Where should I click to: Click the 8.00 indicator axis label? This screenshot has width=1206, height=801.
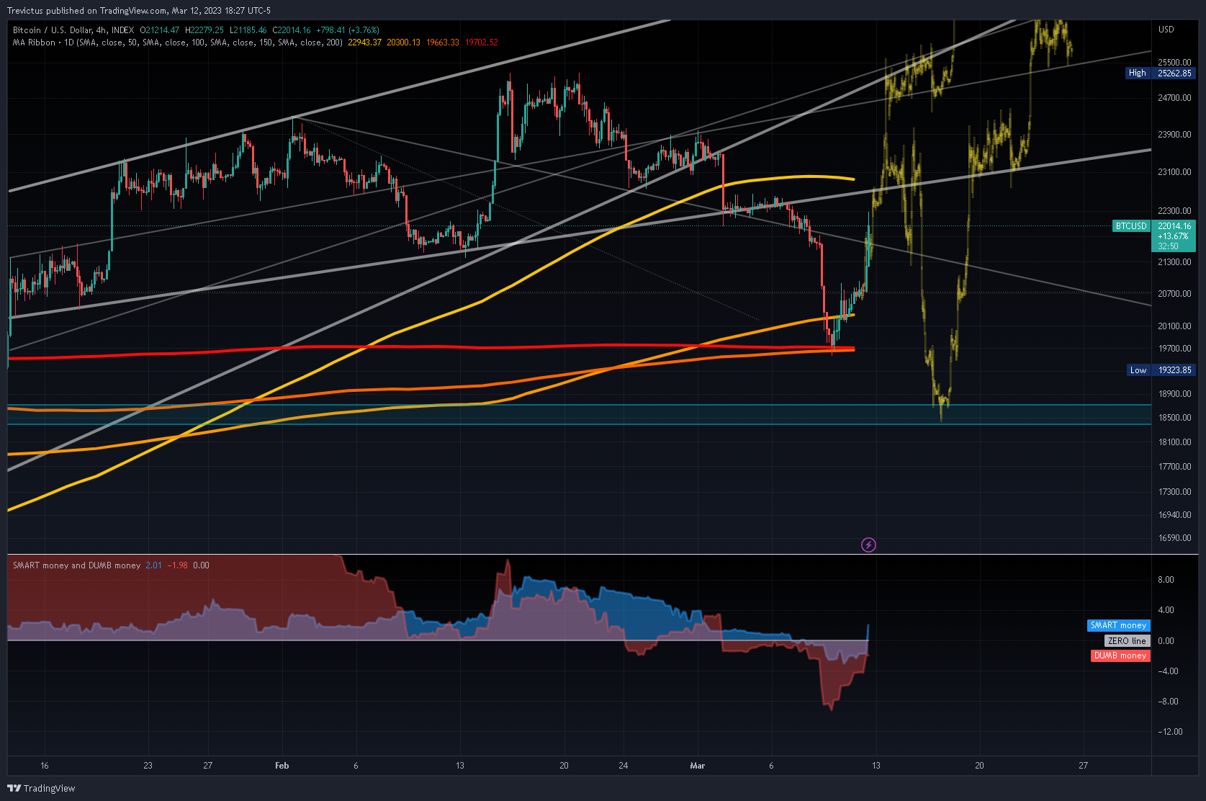[1166, 580]
